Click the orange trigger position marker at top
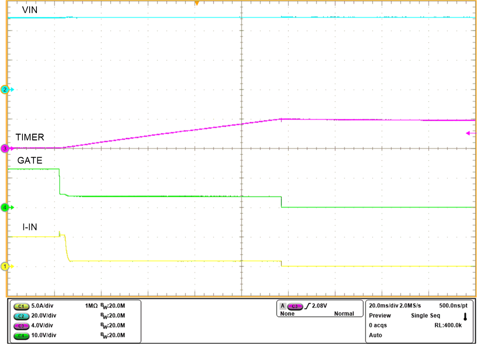This screenshot has width=479, height=344. 196,3
